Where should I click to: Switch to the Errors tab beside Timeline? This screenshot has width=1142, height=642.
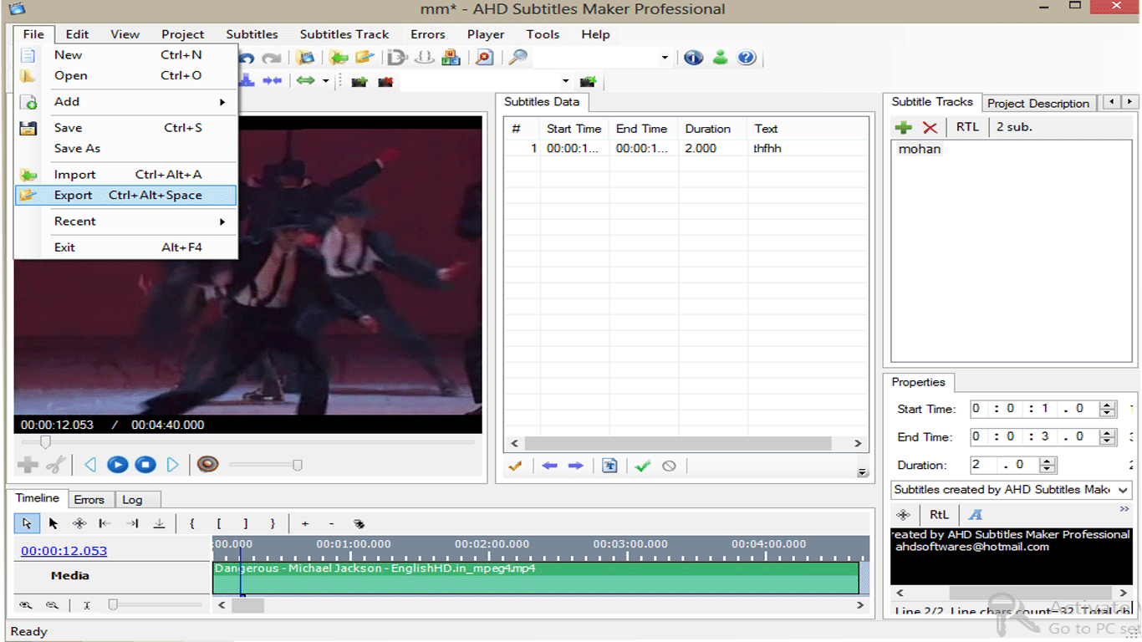89,500
